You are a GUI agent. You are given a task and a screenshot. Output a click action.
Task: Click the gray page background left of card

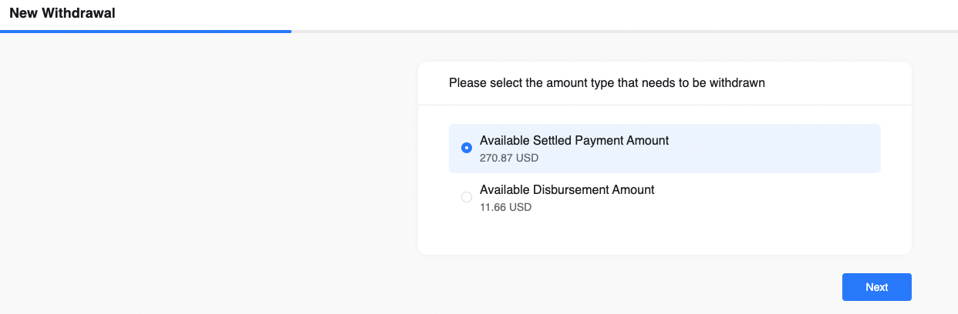208,169
